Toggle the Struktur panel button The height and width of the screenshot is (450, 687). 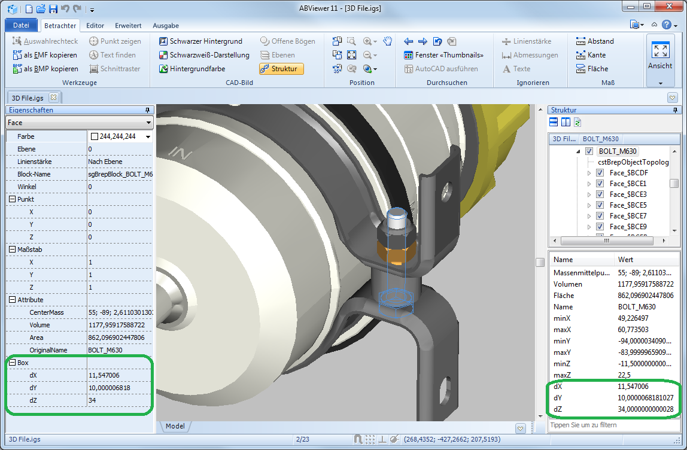[x=281, y=69]
